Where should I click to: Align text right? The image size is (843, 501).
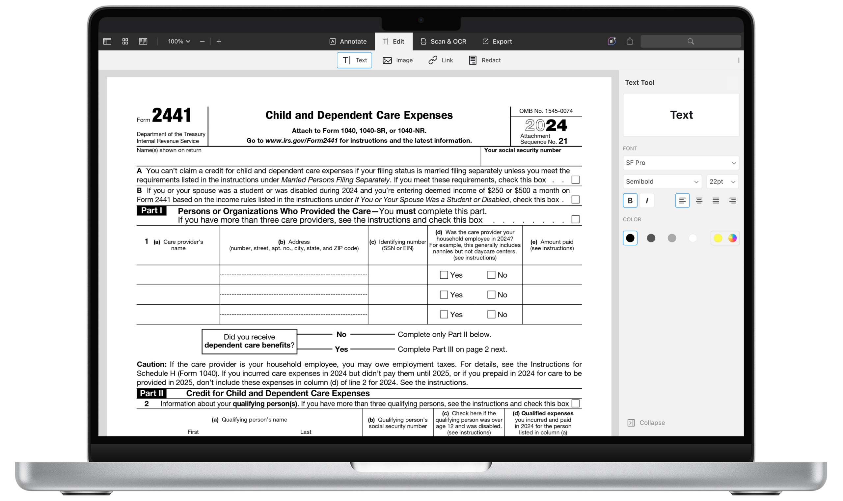[x=732, y=201]
